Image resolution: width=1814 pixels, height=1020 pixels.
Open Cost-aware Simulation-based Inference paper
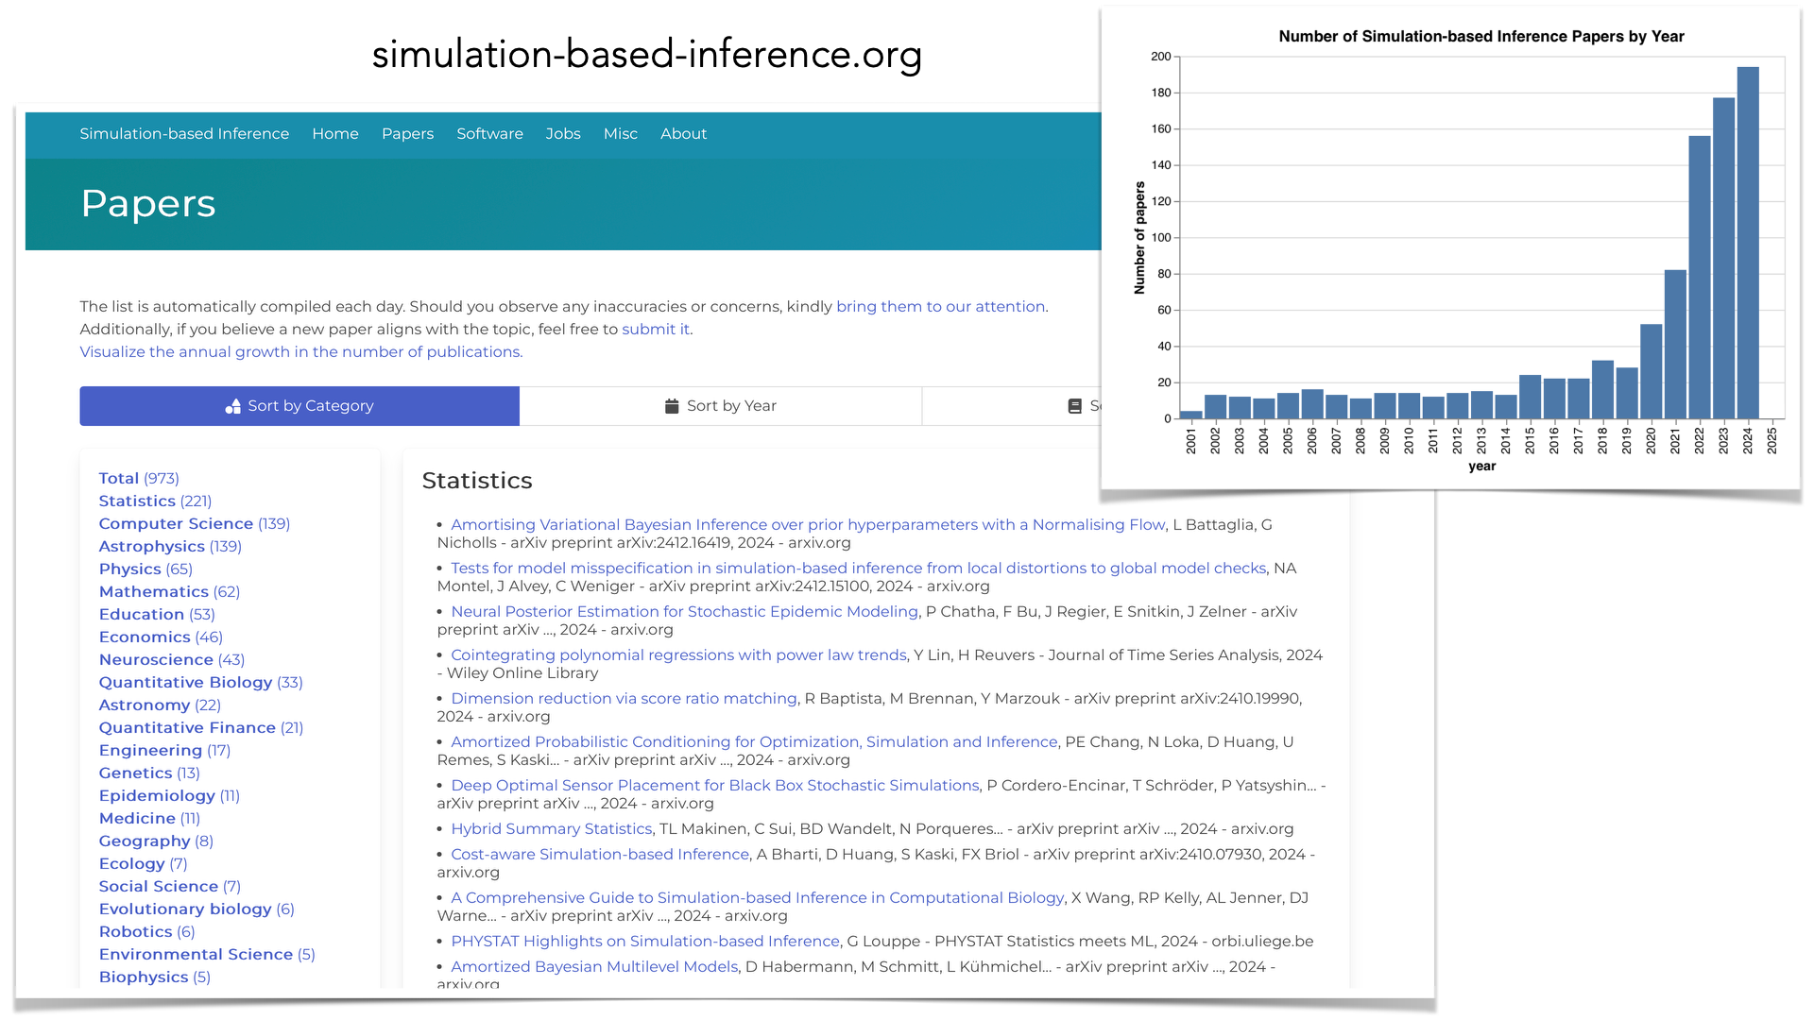coord(599,855)
